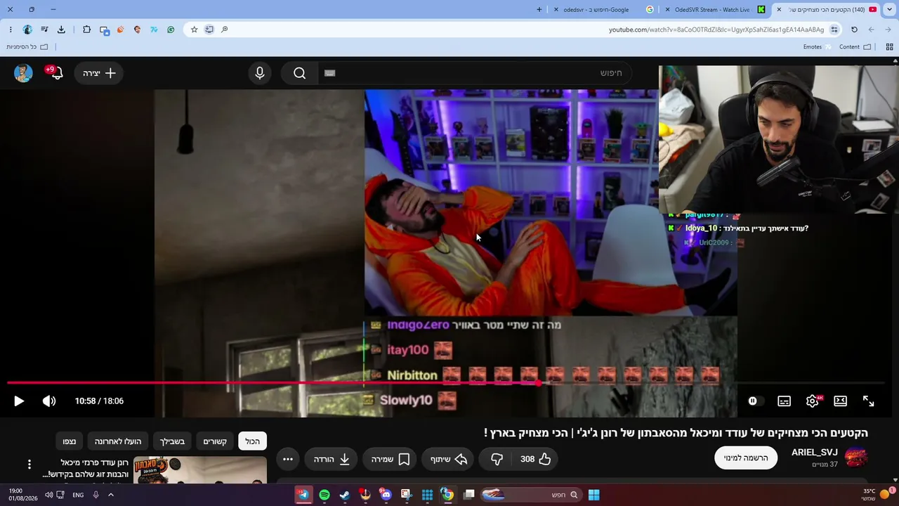Open more actions three-dot menu under video
Screen dimensions: 899x506
[288, 459]
